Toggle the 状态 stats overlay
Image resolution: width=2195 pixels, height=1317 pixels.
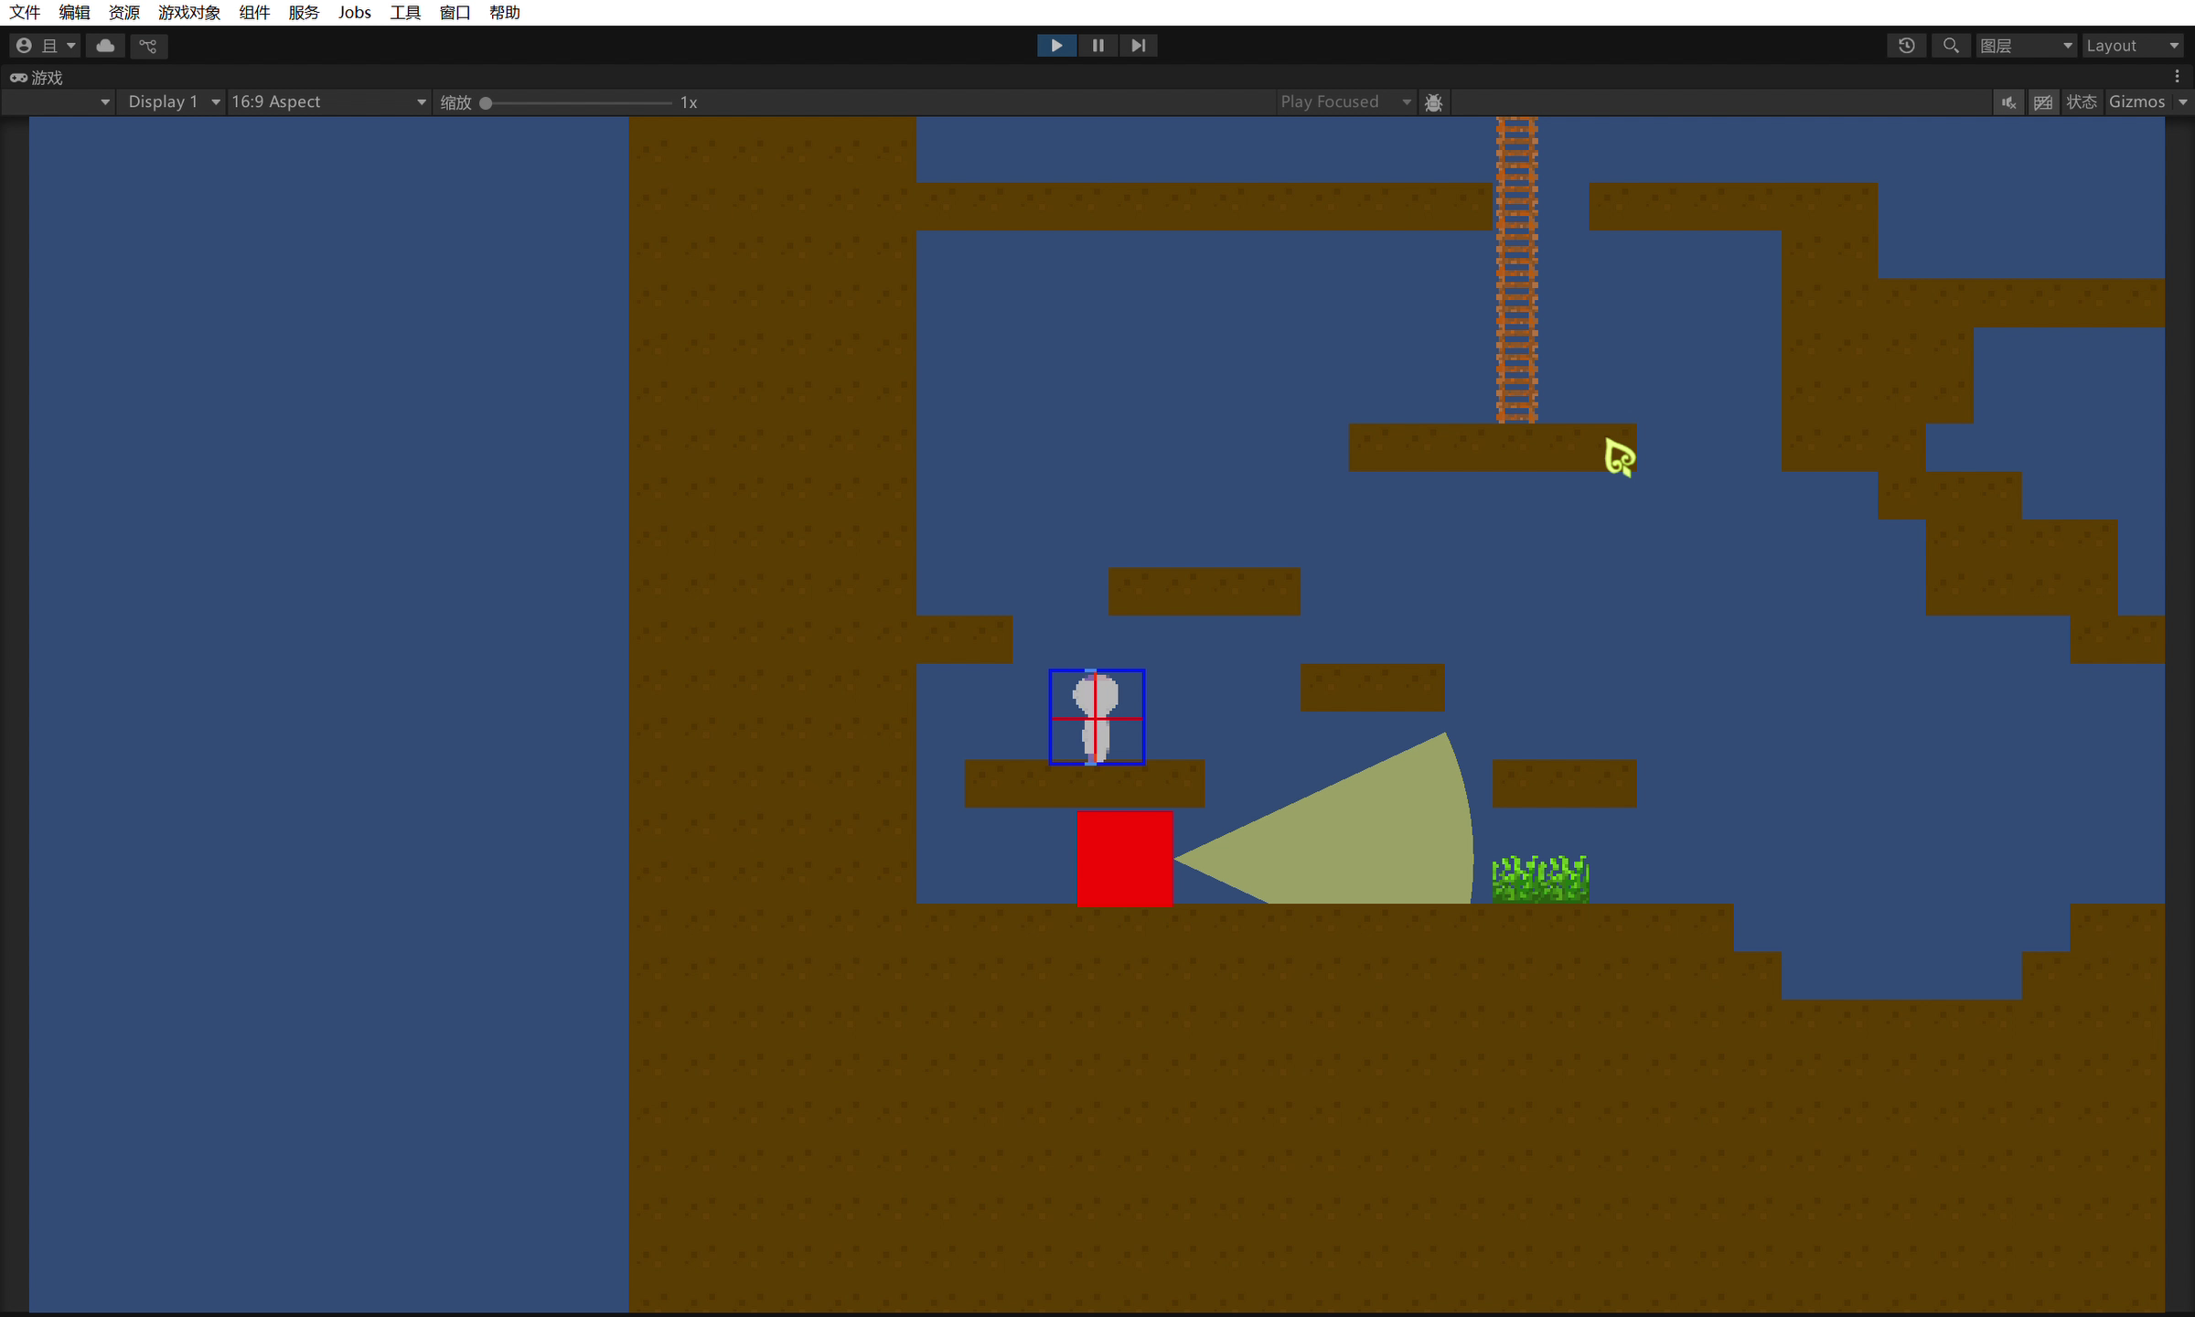pyautogui.click(x=2082, y=102)
